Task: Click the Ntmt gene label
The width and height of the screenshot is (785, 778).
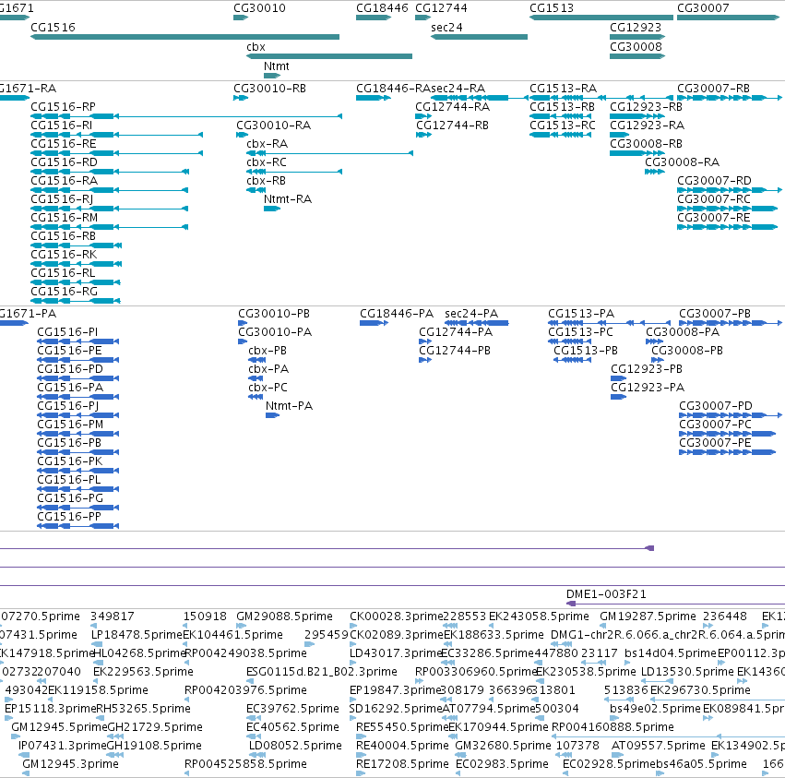Action: 277,66
